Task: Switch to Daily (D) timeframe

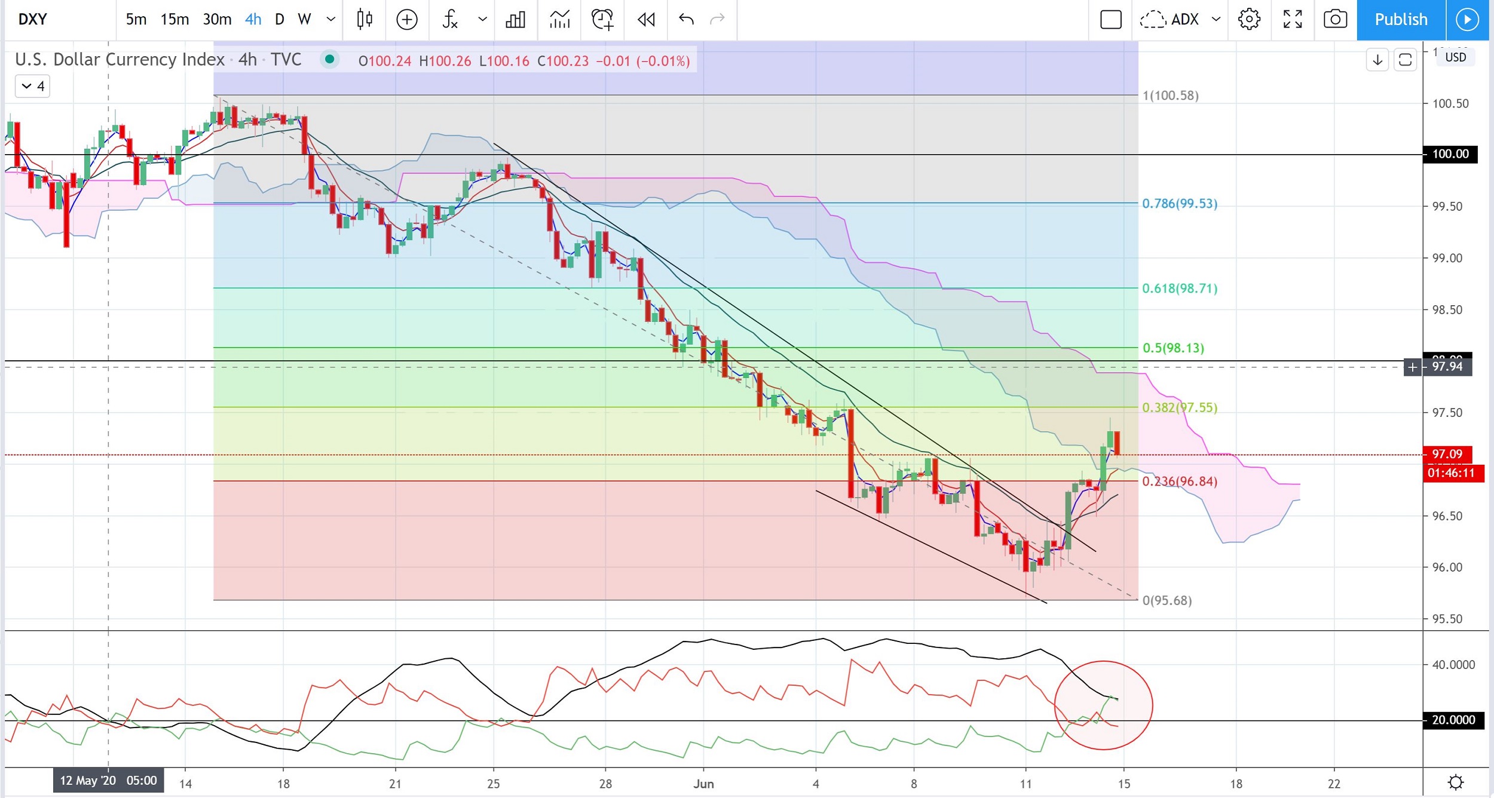Action: pyautogui.click(x=279, y=20)
